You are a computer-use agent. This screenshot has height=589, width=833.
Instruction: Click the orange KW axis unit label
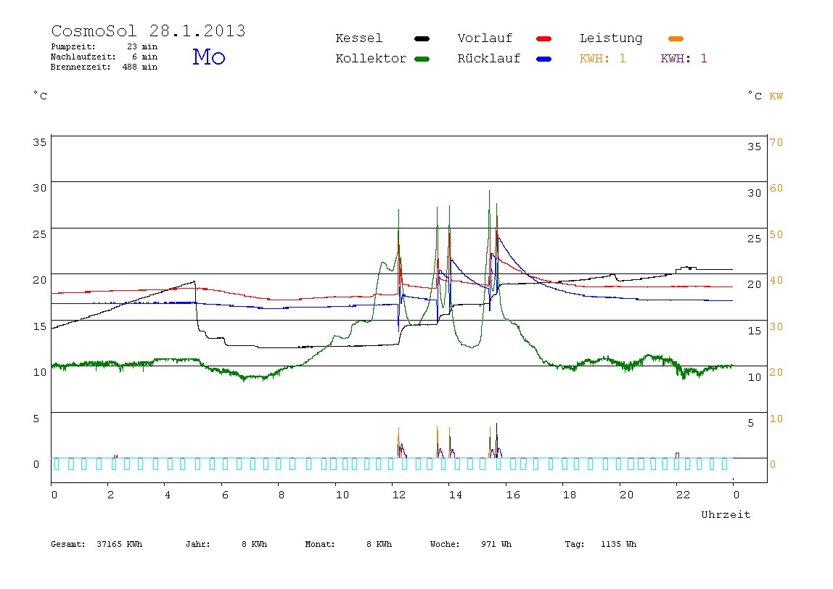[x=776, y=96]
